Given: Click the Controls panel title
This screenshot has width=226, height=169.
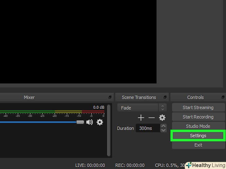Looking at the screenshot, I should point(196,97).
